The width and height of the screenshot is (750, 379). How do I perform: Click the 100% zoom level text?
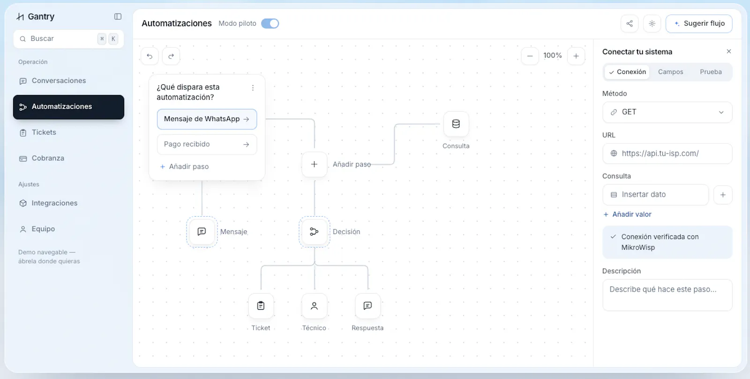[x=553, y=56]
